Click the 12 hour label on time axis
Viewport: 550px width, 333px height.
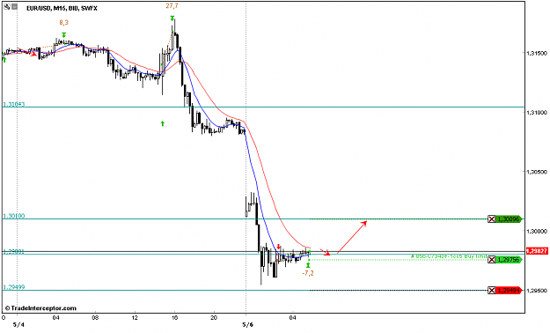(135, 318)
